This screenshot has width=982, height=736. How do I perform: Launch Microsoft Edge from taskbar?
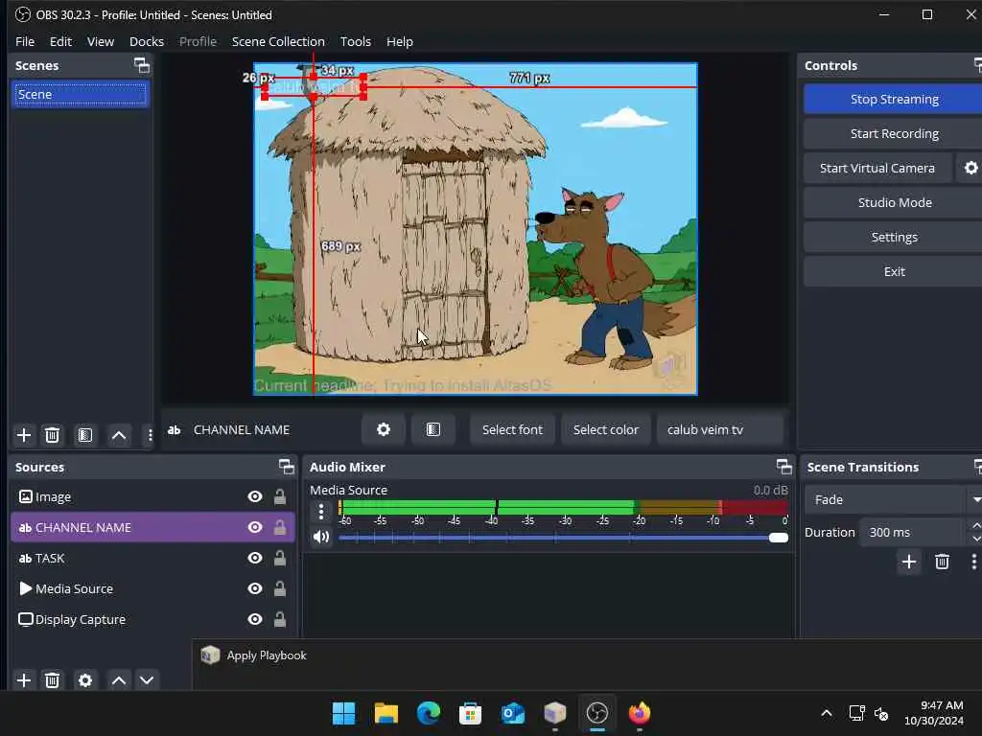pyautogui.click(x=429, y=713)
